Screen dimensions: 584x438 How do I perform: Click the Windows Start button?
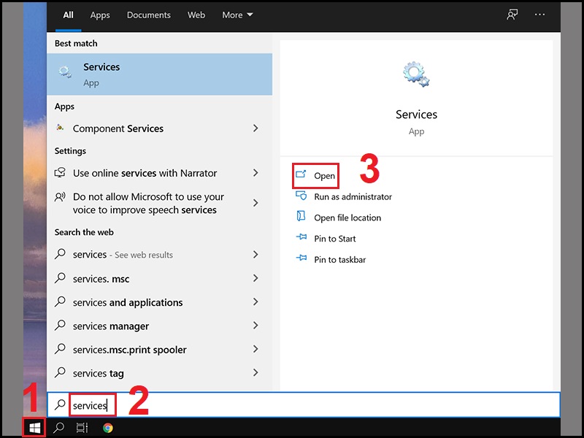click(34, 428)
